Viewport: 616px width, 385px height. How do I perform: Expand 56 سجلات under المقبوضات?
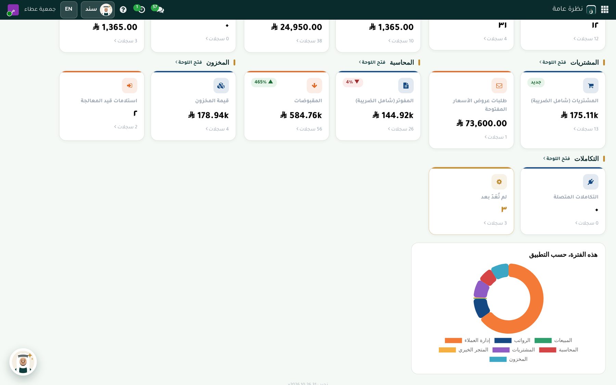tap(309, 129)
